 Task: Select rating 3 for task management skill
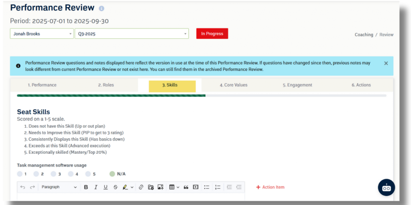[54, 174]
